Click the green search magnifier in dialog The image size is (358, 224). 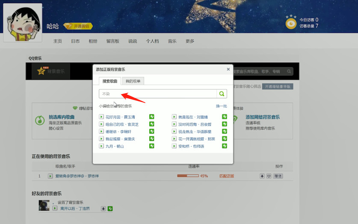222,94
